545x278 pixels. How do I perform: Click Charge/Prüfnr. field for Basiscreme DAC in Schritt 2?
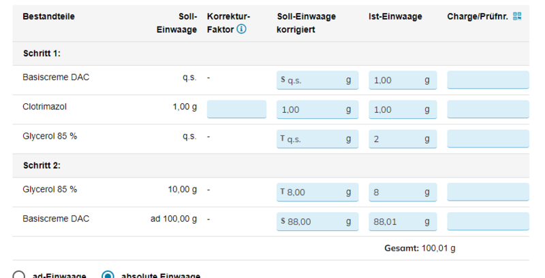(488, 221)
